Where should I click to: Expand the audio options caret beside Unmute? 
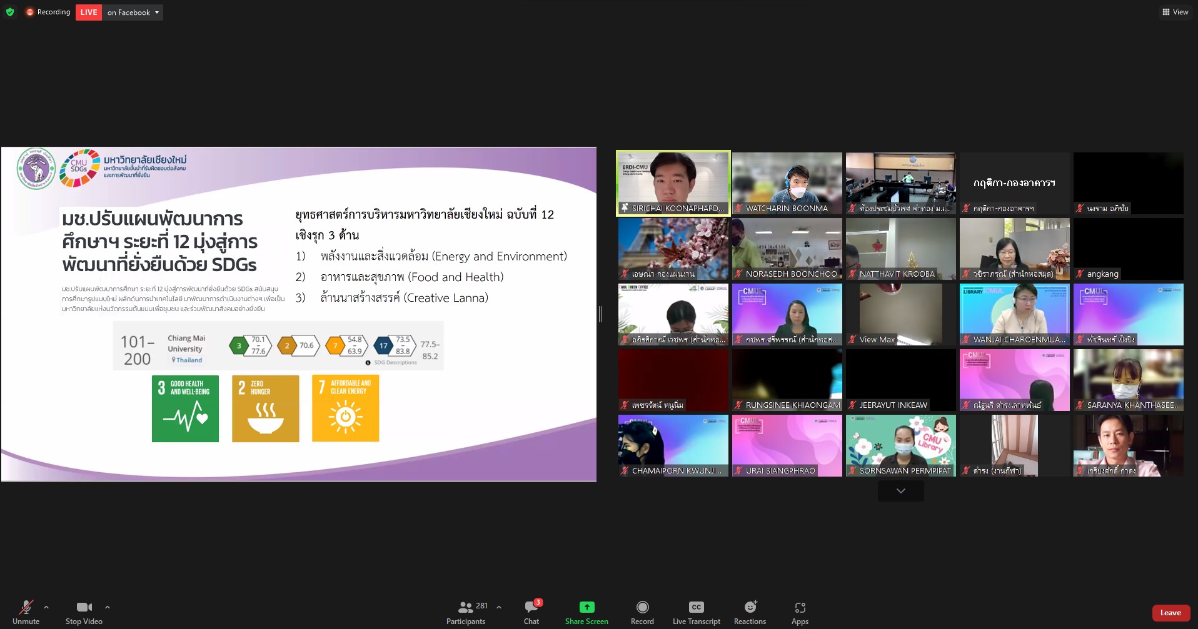[46, 607]
